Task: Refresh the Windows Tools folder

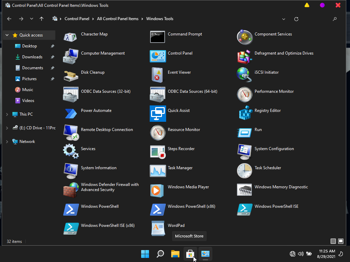Action: coord(296,19)
